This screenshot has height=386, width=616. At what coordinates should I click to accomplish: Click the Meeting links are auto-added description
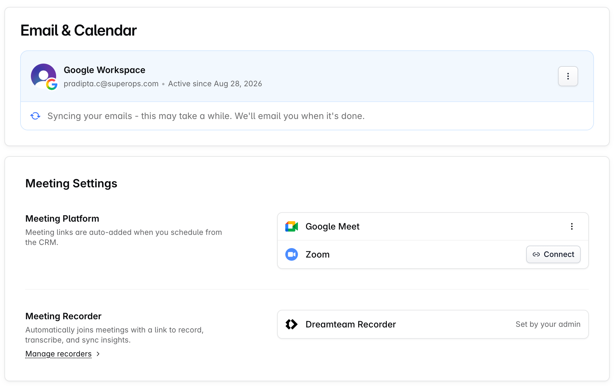124,237
